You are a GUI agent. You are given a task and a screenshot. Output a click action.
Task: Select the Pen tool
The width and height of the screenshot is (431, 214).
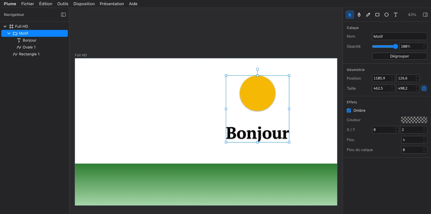coord(359,15)
